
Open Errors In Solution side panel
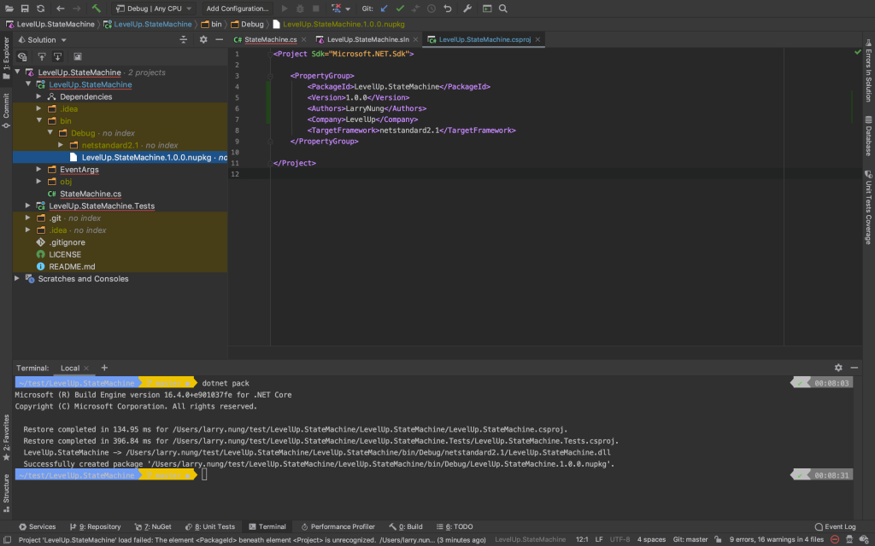click(x=868, y=70)
